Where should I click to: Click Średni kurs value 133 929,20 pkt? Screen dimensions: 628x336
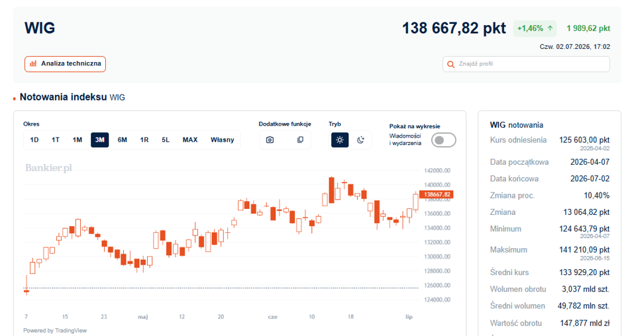point(584,273)
